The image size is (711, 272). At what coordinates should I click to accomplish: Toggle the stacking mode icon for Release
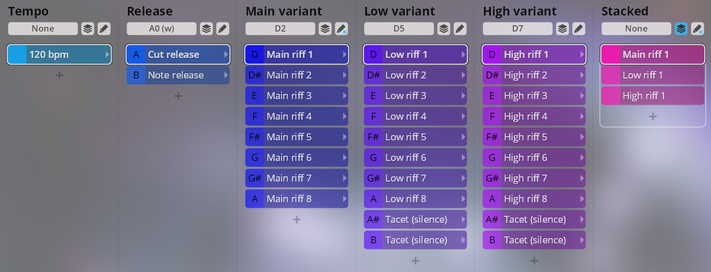[206, 29]
